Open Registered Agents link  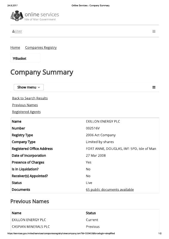tap(26, 112)
